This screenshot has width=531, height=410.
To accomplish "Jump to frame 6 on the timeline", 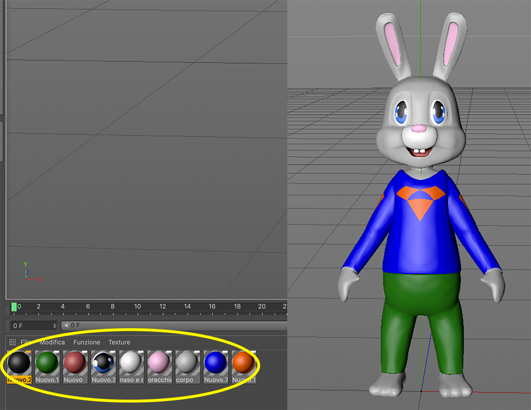I will coord(88,306).
